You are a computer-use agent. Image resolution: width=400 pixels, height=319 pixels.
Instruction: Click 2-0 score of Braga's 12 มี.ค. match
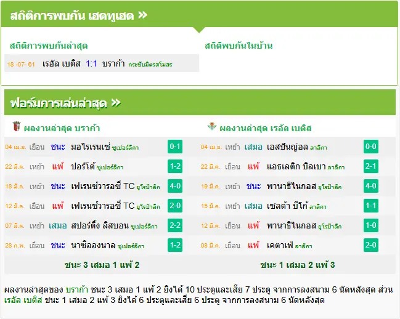coord(175,206)
